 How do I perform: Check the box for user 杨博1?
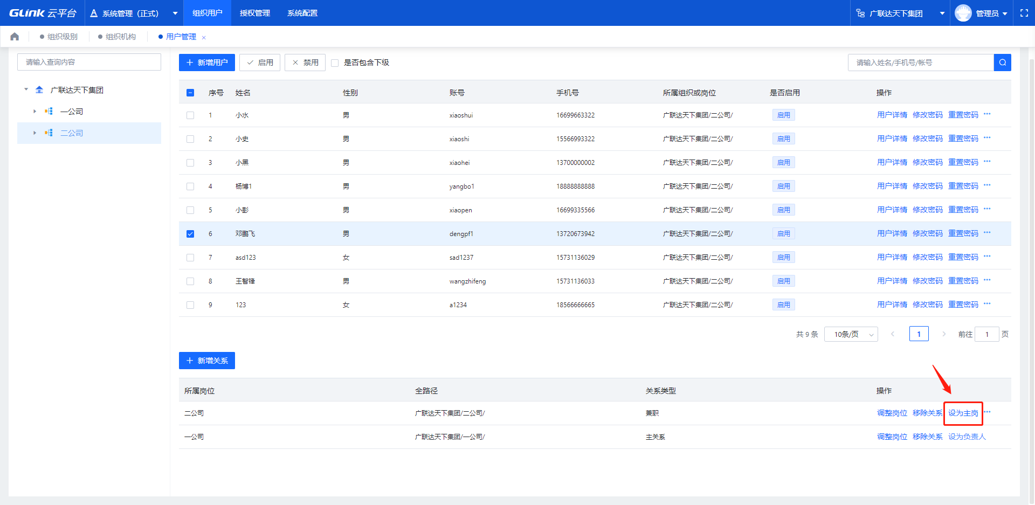[190, 186]
